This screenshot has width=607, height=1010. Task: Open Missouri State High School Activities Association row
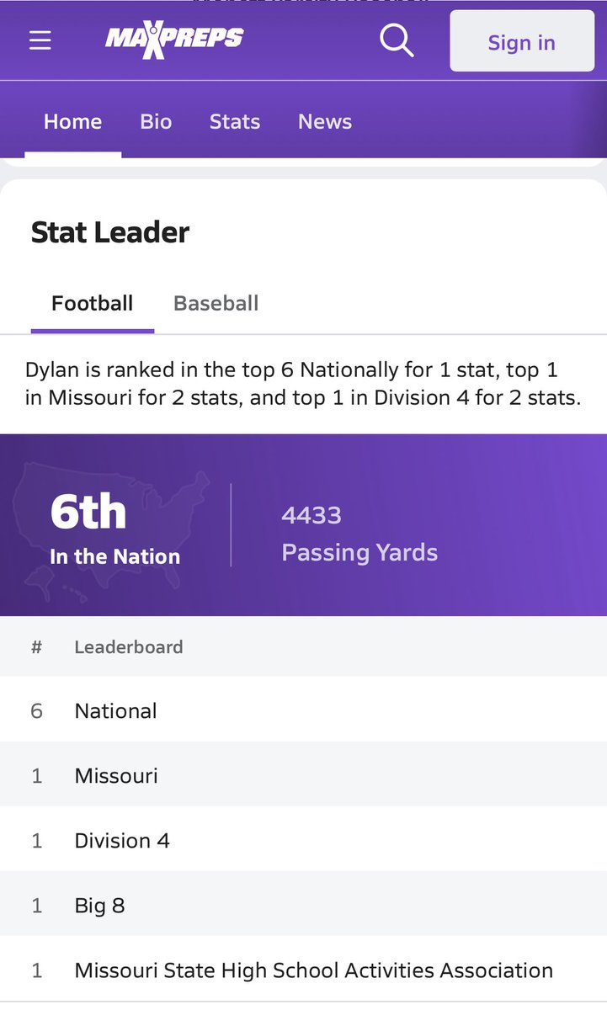pyautogui.click(x=303, y=970)
